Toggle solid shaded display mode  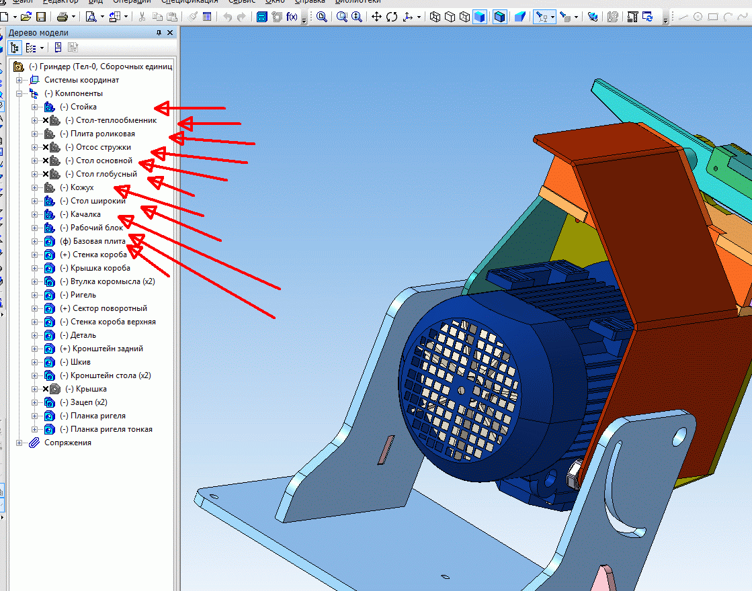point(480,17)
